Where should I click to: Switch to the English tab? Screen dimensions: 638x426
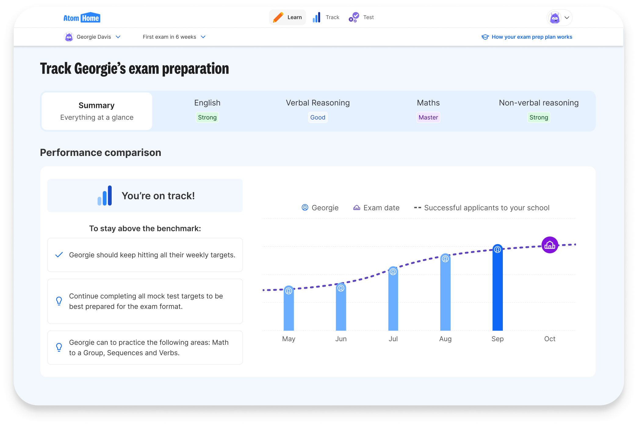click(x=207, y=110)
